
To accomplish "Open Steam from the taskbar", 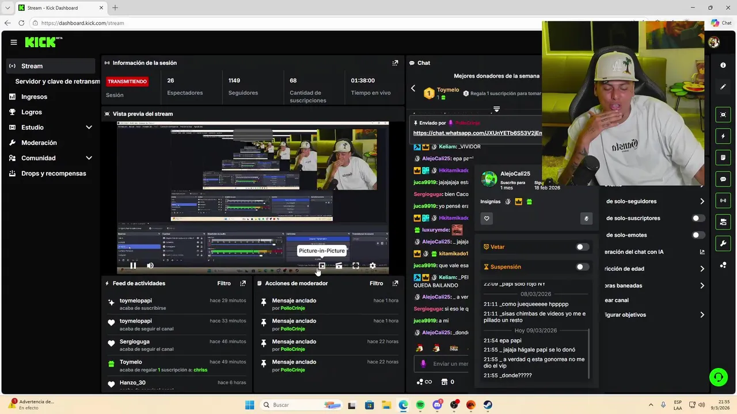I will pyautogui.click(x=488, y=405).
